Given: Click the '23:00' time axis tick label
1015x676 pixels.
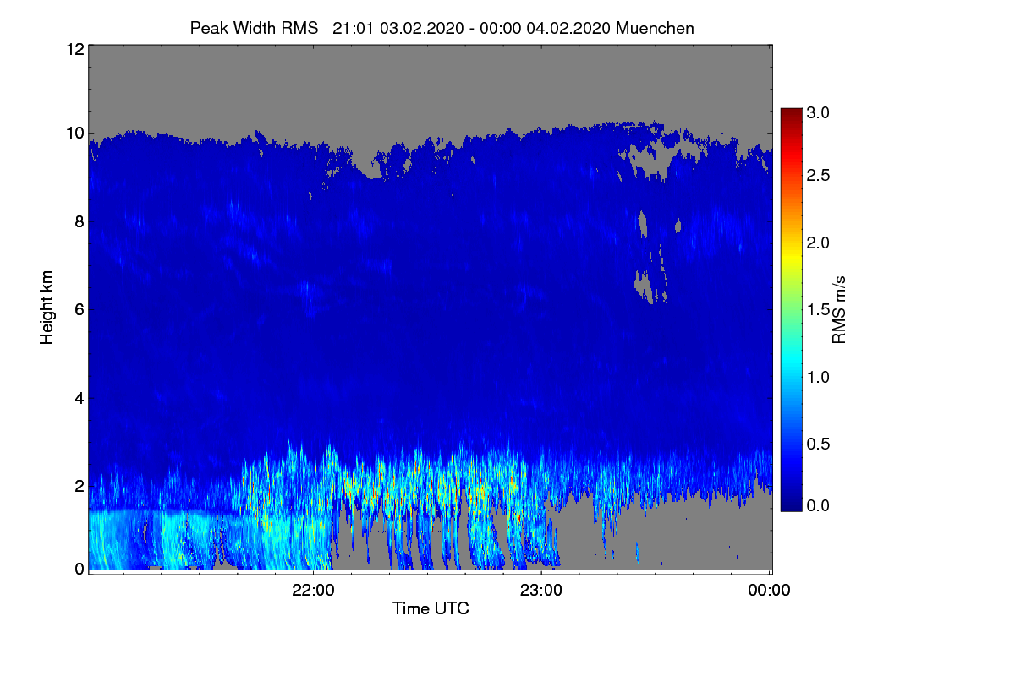Looking at the screenshot, I should pyautogui.click(x=541, y=591).
